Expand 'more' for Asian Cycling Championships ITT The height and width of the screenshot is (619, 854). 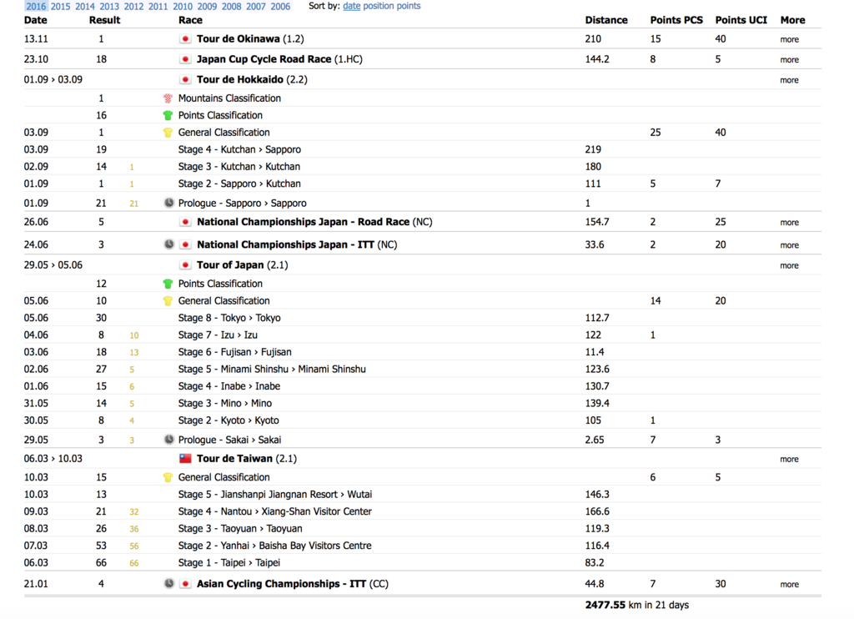(789, 585)
